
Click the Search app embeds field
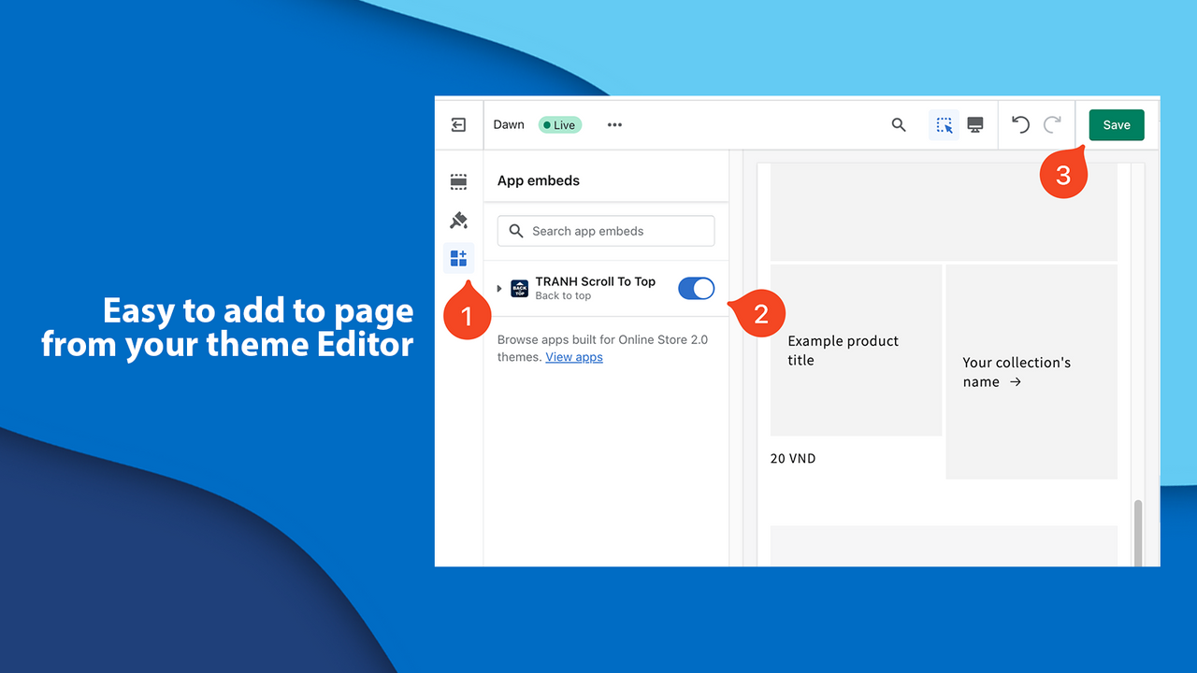[605, 230]
